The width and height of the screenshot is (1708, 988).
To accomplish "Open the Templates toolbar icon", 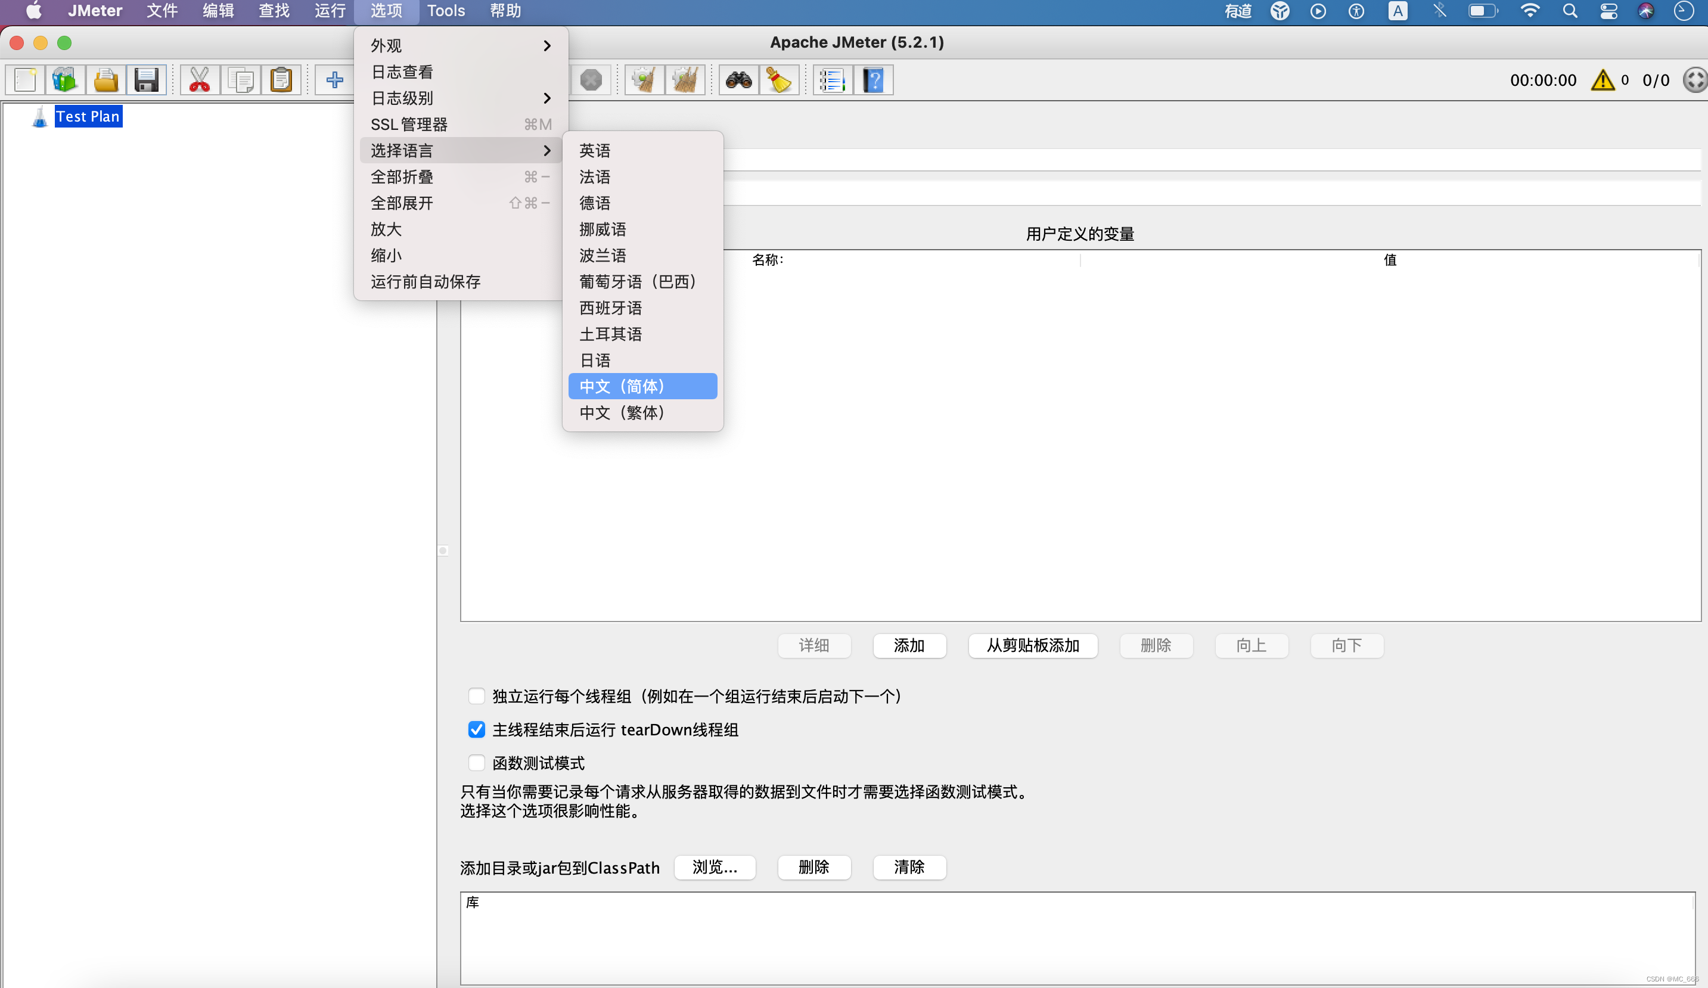I will [x=65, y=80].
